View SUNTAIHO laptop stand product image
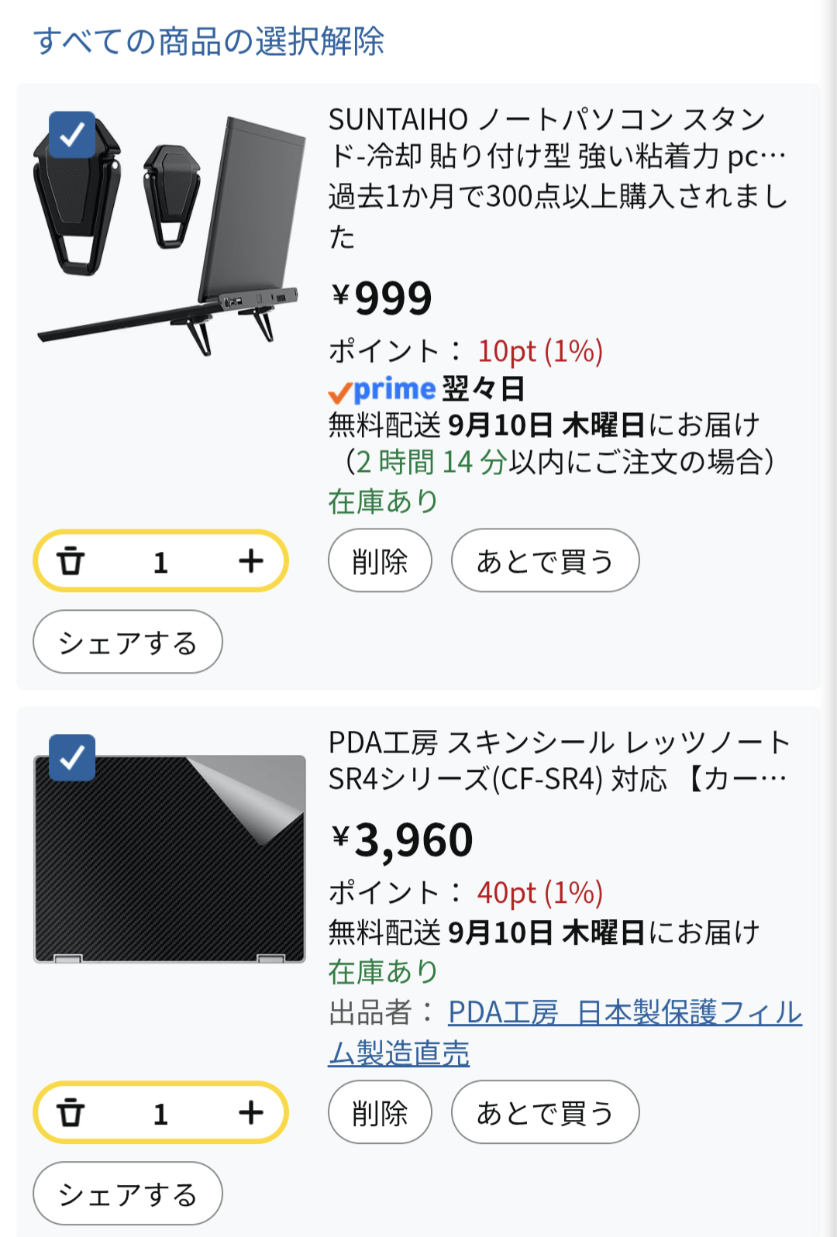 tap(170, 233)
